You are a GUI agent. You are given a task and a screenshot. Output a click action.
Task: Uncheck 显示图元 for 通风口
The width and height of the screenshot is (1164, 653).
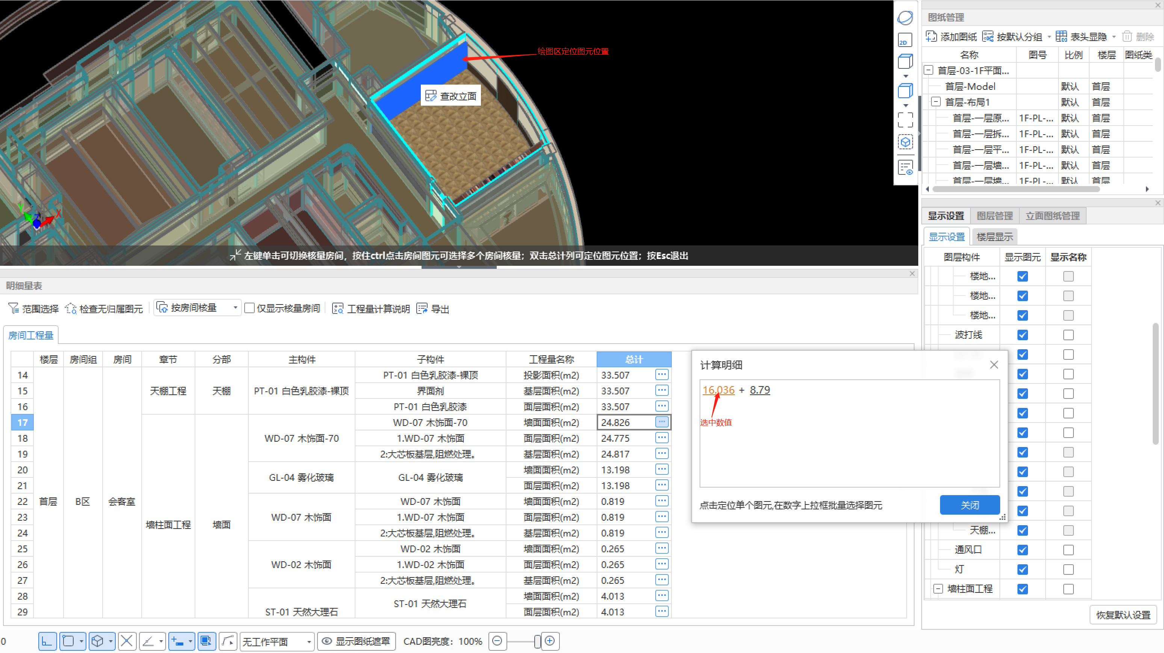1023,550
